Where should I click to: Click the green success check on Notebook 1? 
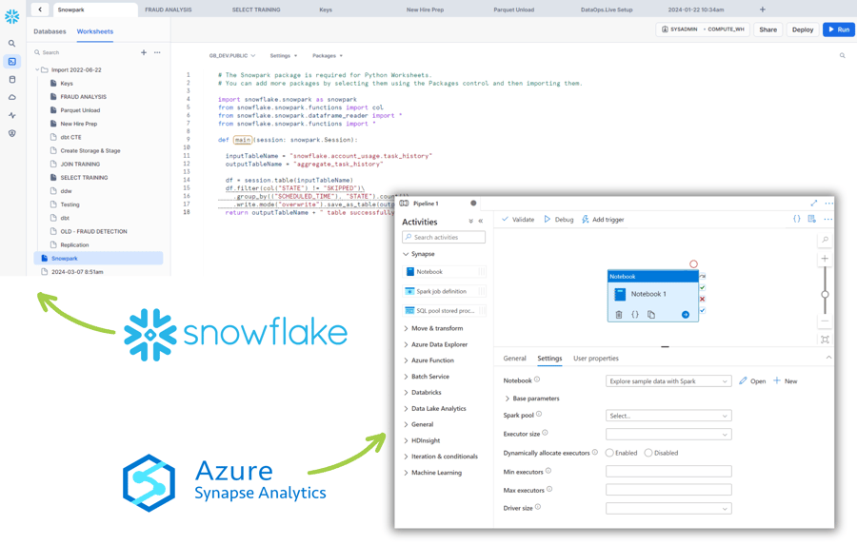(703, 288)
